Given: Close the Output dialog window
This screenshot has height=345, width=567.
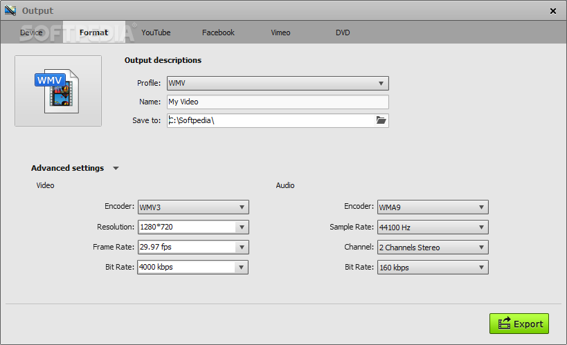Looking at the screenshot, I should point(553,11).
